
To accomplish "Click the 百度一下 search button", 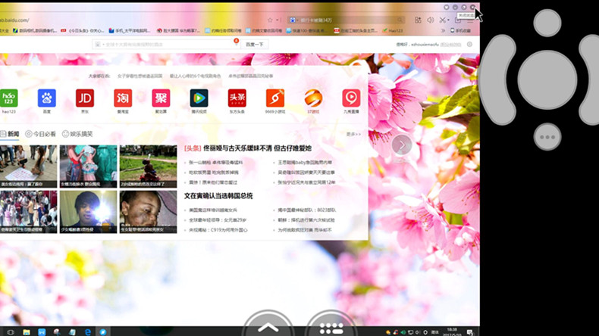I will (255, 45).
